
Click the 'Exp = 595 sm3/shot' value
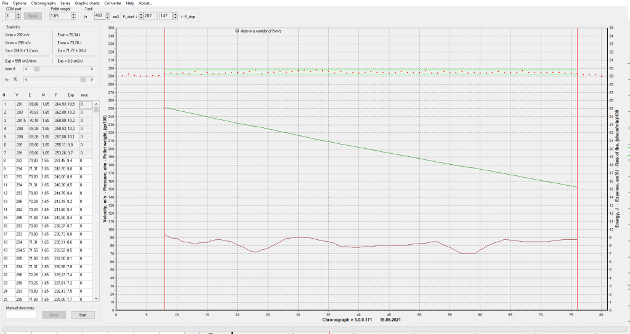tap(21, 62)
